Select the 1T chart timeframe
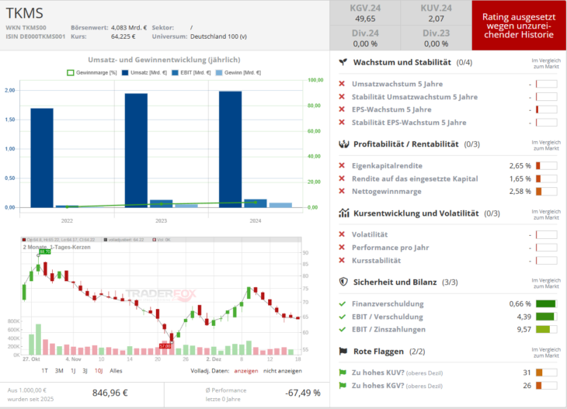 click(x=45, y=371)
